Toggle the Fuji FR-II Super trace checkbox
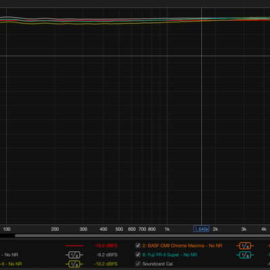The width and height of the screenshot is (270, 270). click(x=138, y=254)
